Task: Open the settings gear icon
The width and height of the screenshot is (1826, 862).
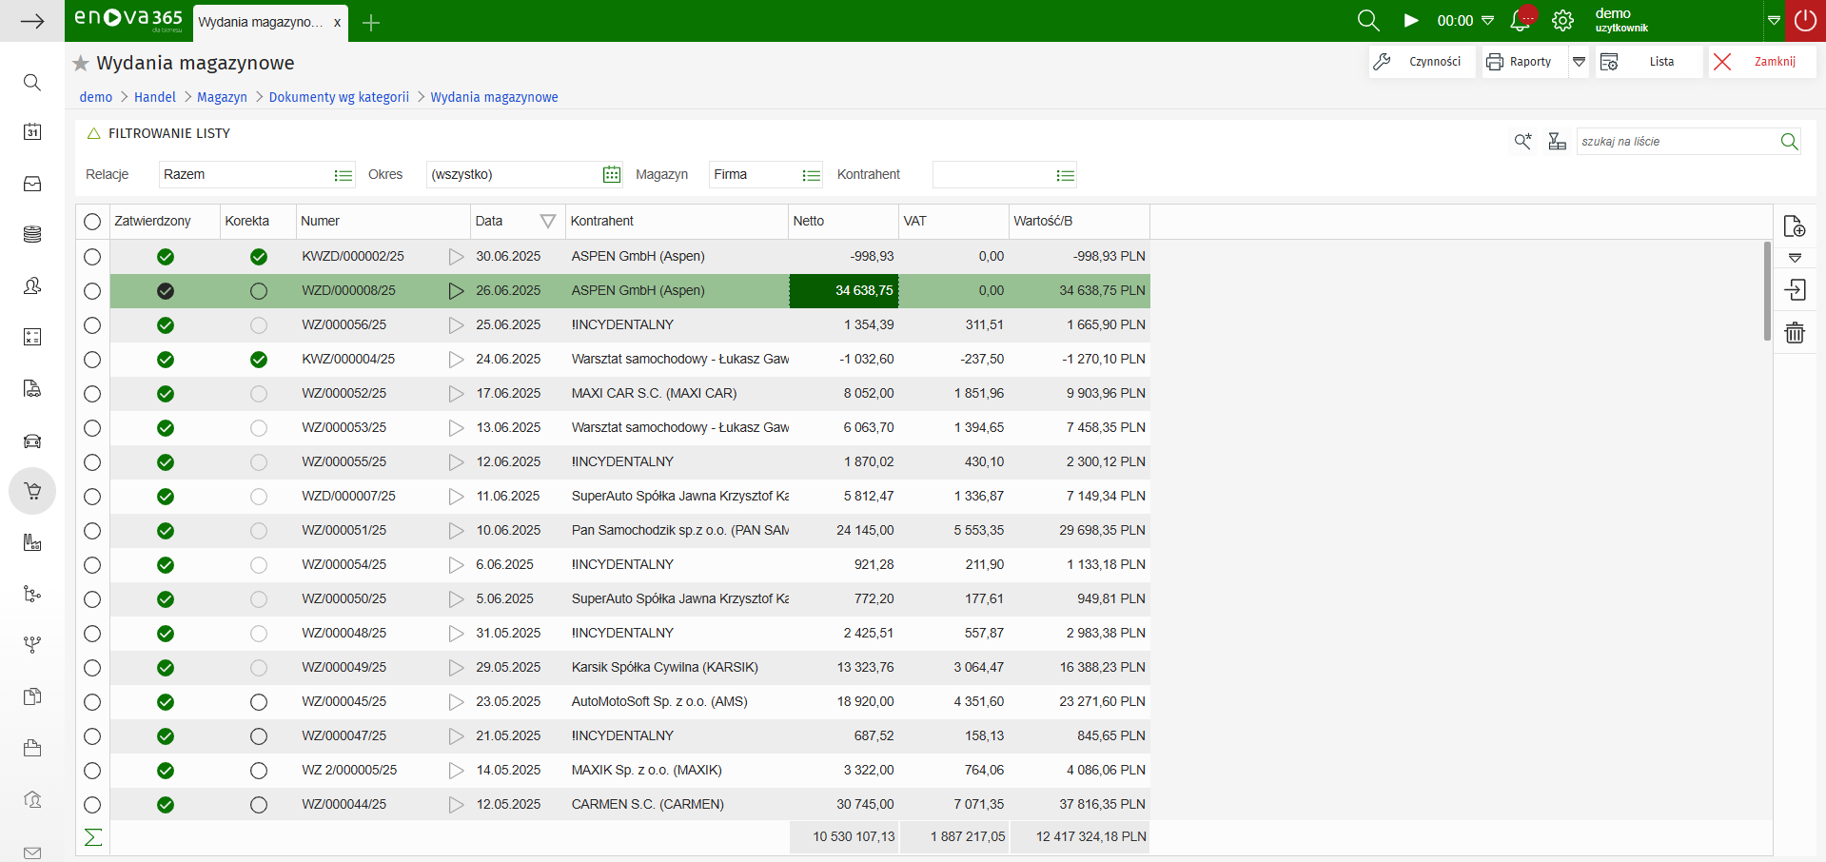Action: point(1562,21)
